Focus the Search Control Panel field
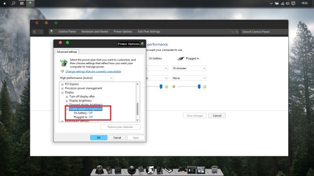Viewport: 314px width, 176px height. click(264, 32)
